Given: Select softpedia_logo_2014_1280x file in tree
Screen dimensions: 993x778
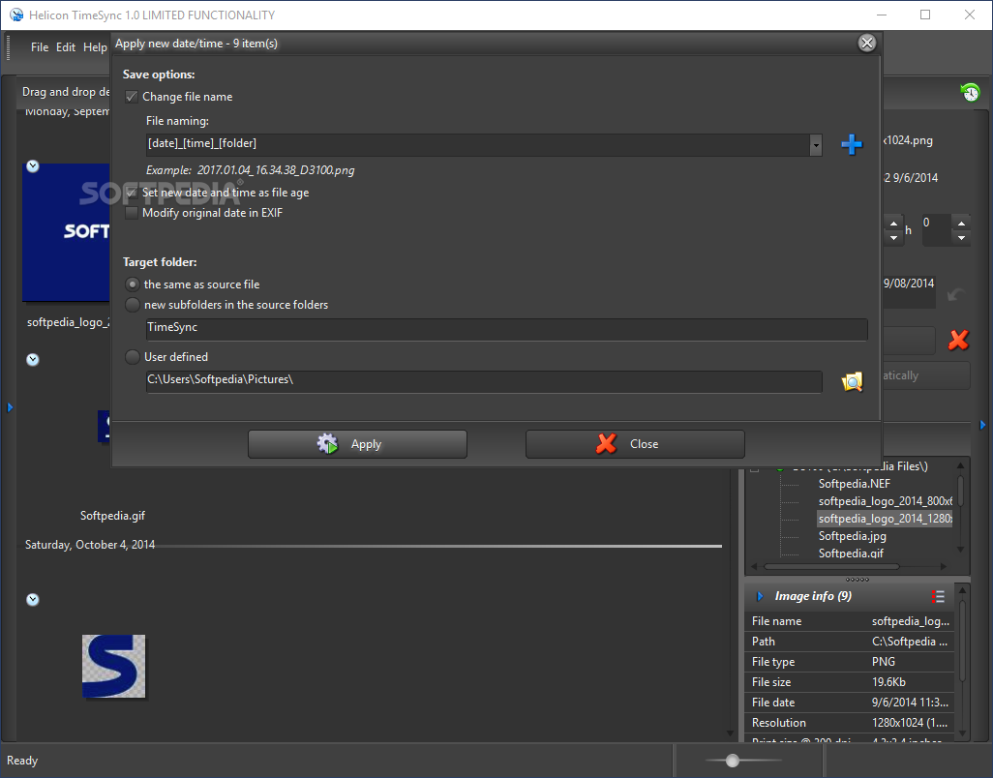Looking at the screenshot, I should pyautogui.click(x=885, y=519).
